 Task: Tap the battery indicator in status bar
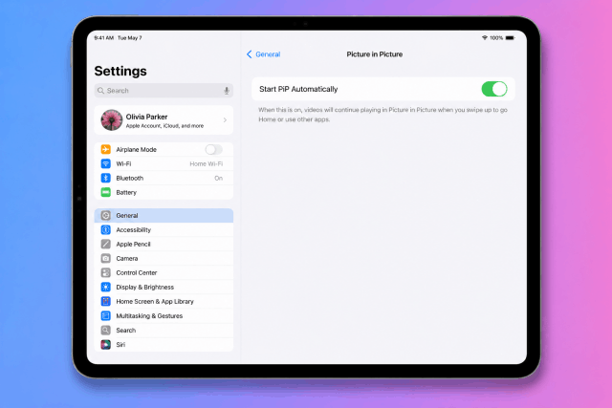[x=510, y=38]
